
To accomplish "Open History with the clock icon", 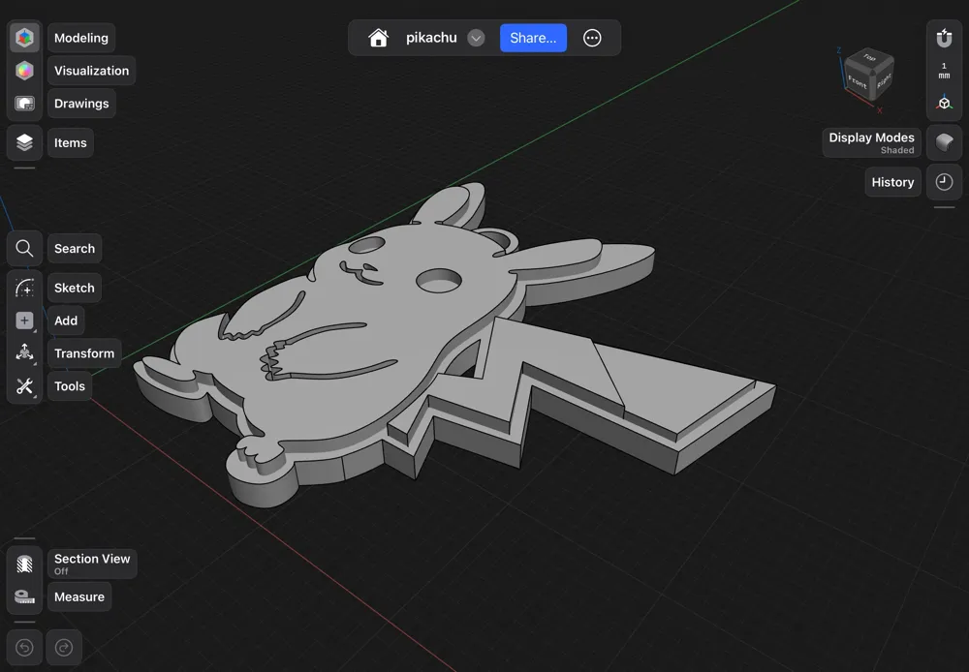I will tap(944, 181).
